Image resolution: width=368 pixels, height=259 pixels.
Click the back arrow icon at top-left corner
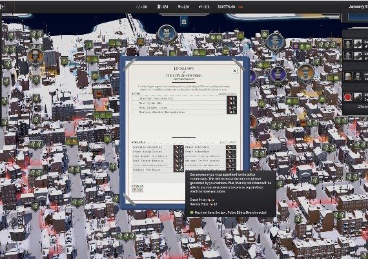(2, 6)
